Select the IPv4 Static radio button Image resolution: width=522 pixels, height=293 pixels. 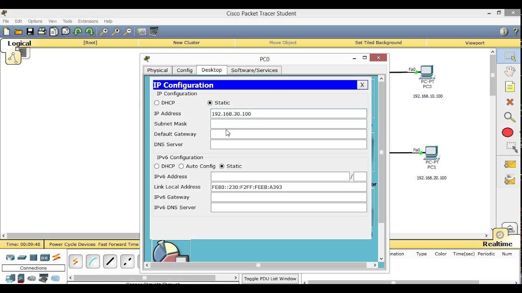coord(210,103)
